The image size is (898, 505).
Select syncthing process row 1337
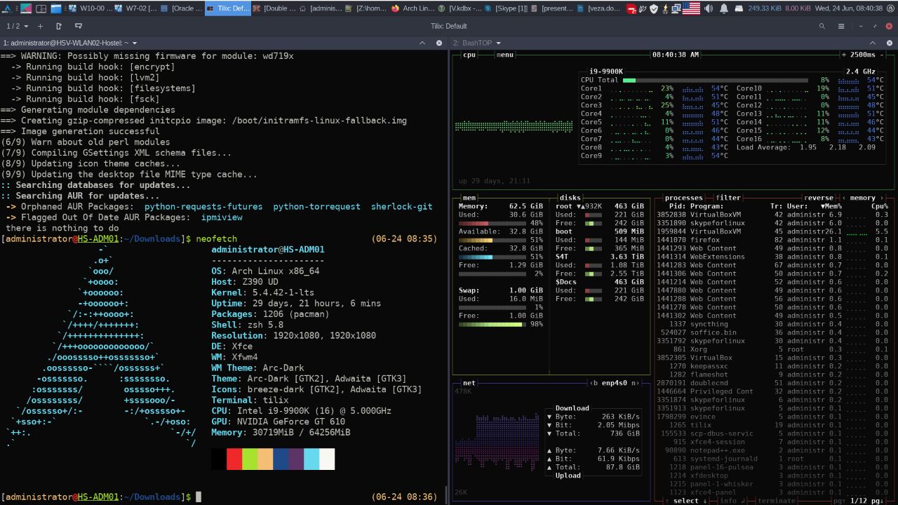pyautogui.click(x=774, y=324)
